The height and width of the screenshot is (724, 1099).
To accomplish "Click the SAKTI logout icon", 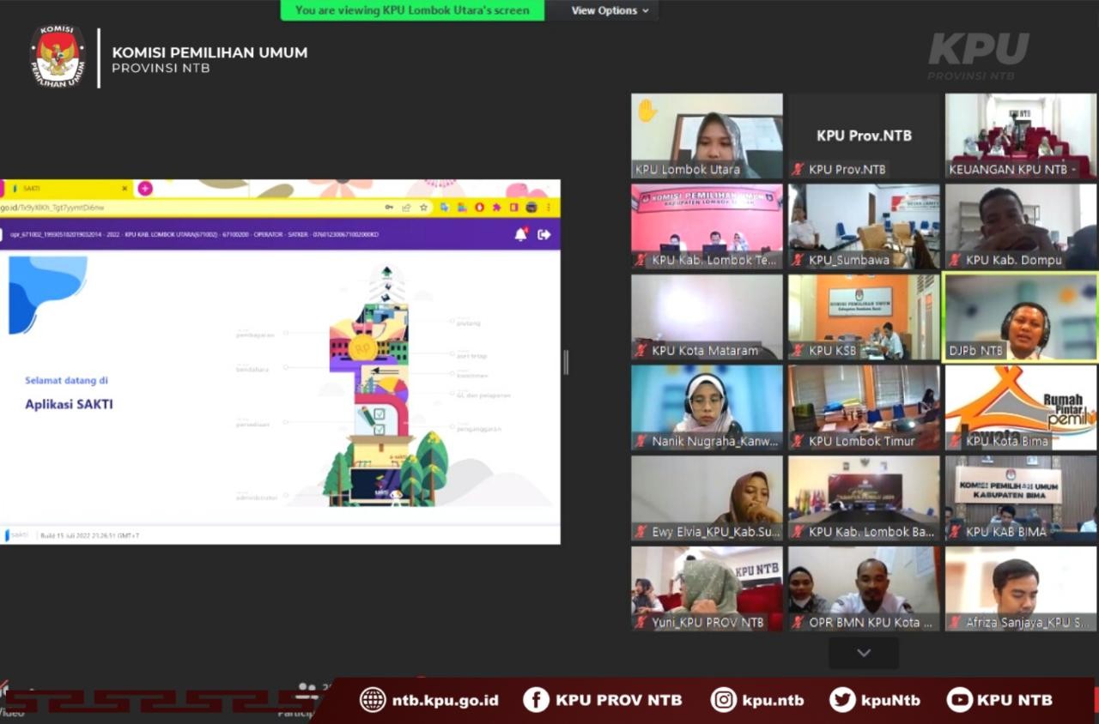I will tap(543, 234).
